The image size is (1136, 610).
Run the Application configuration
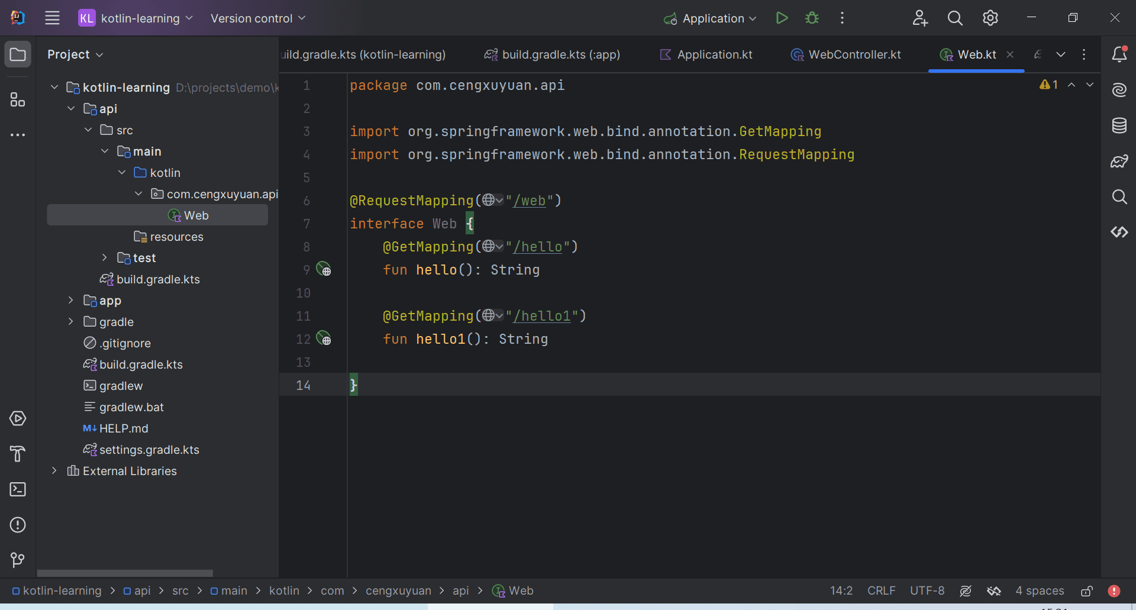[x=782, y=18]
